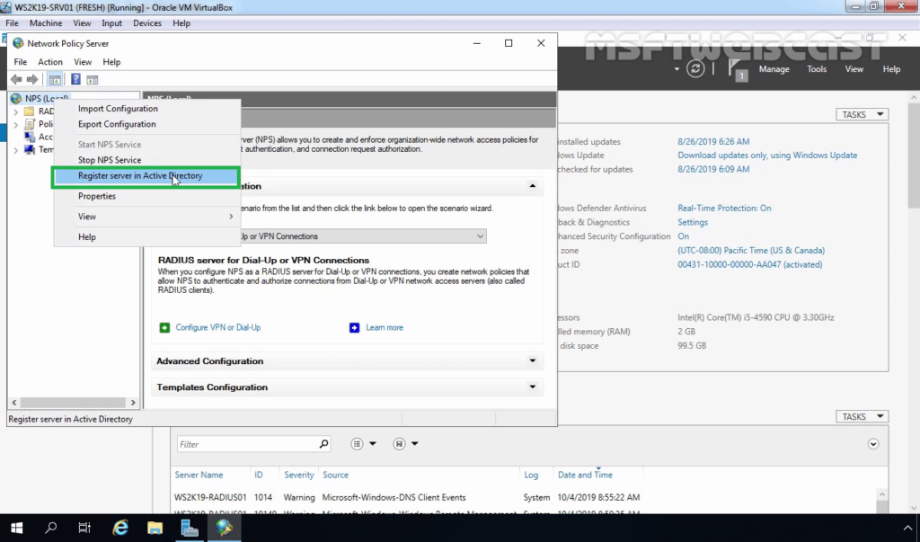Click the Configure VPN or Dial-Up link
This screenshot has height=542, width=920.
[x=218, y=328]
